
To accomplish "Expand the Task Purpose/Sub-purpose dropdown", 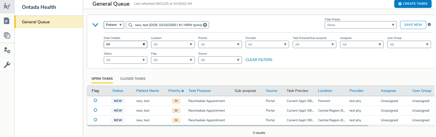I will [314, 44].
